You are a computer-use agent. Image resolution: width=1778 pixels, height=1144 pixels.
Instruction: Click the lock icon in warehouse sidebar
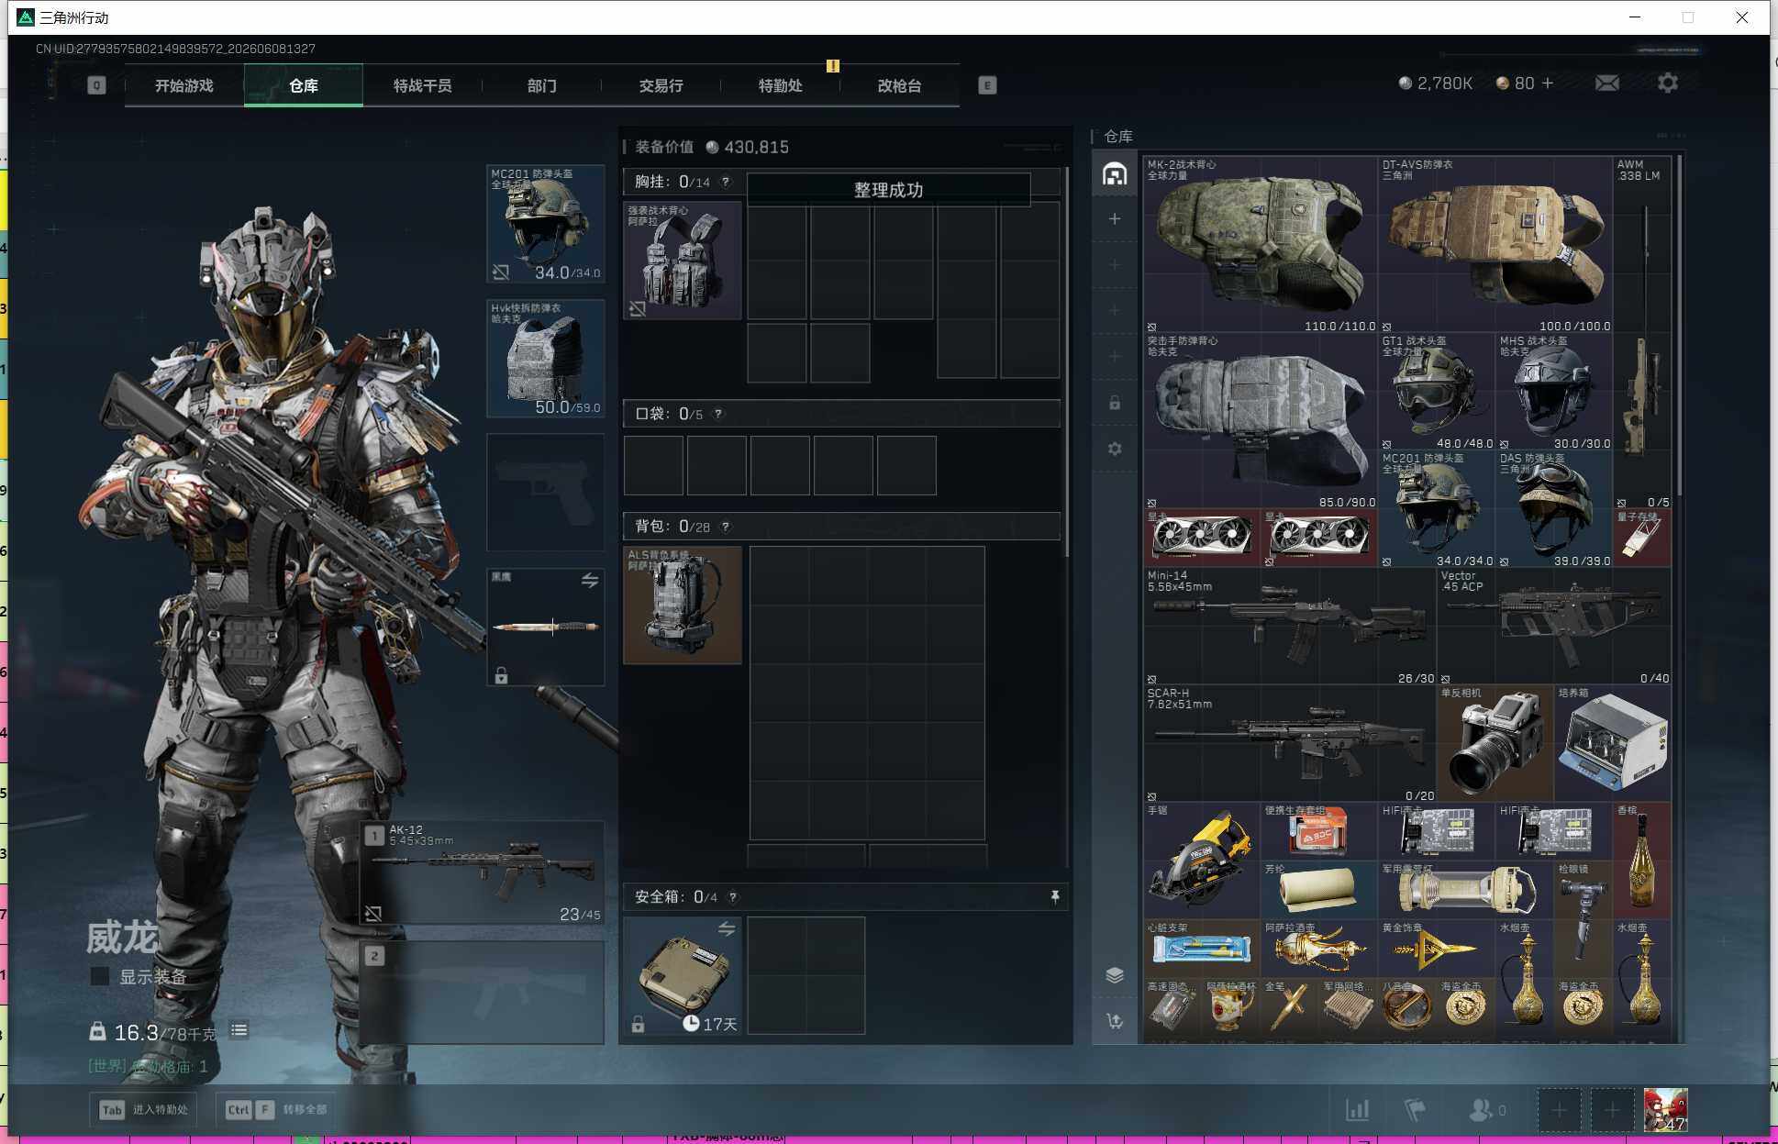[x=1115, y=403]
